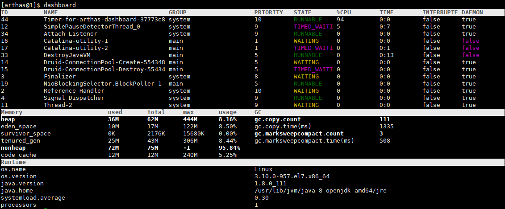Image resolution: width=505 pixels, height=209 pixels.
Task: Click the green cursor at bottom prompt
Action: [x=46, y=209]
